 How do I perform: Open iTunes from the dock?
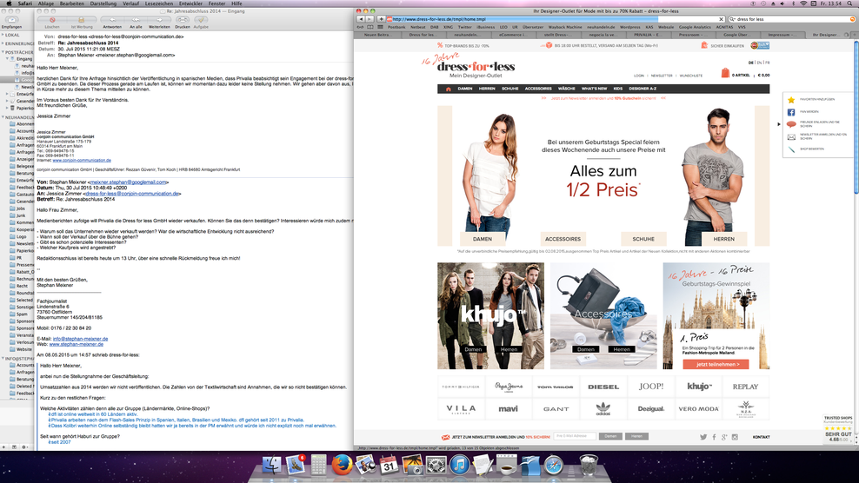click(x=460, y=466)
